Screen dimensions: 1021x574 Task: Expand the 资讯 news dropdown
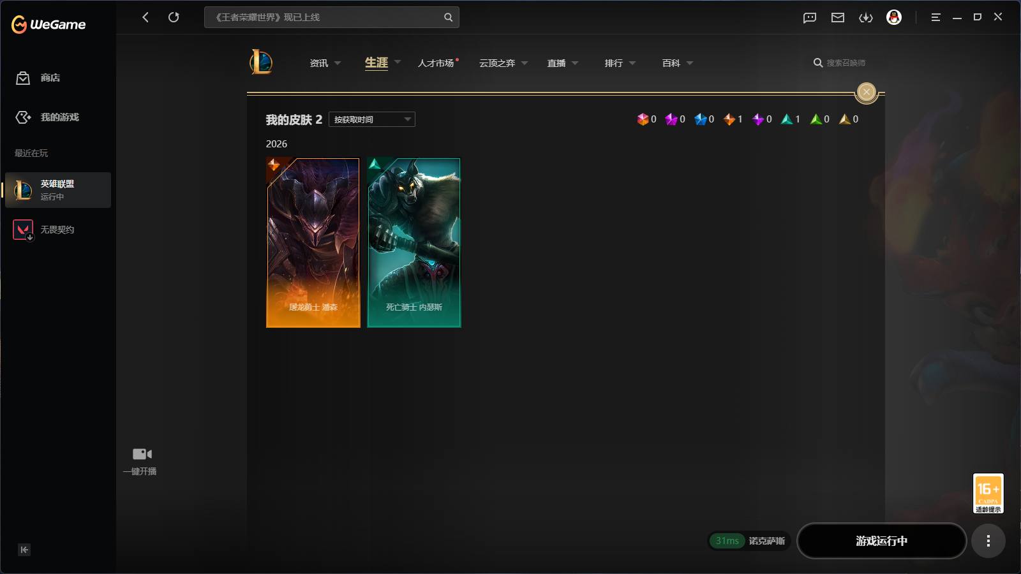pyautogui.click(x=325, y=63)
